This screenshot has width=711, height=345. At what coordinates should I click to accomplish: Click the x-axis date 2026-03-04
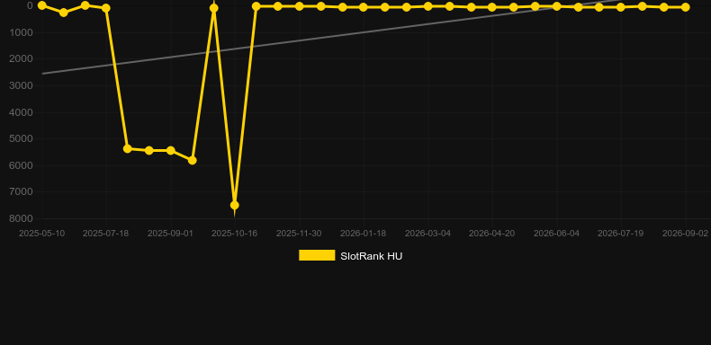[427, 234]
